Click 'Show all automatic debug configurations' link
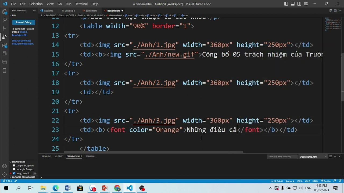344x193 pixels. tap(23, 42)
